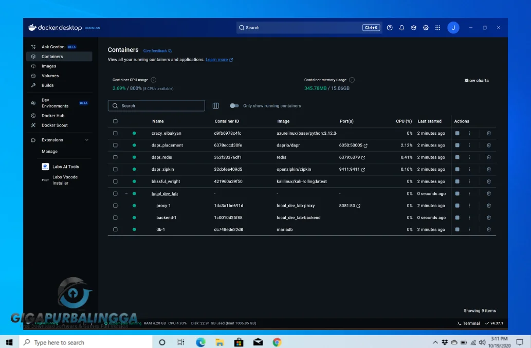Open the Manage extensions entry
The image size is (531, 348).
point(49,151)
